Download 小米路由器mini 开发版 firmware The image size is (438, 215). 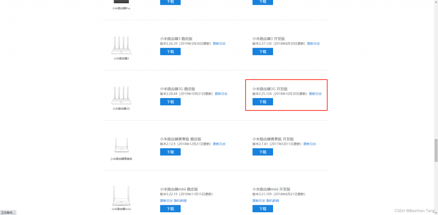pos(263,209)
